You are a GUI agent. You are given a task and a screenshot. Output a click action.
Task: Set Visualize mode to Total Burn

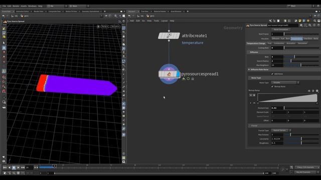coord(307,38)
